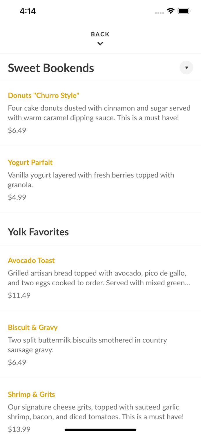
Task: Select Biscuit & Gravy from the menu
Action: [33, 327]
